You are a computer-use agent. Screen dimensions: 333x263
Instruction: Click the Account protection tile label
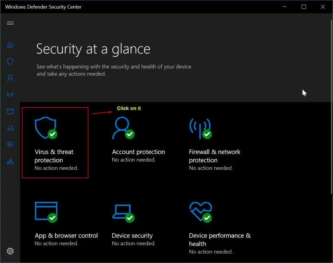click(x=138, y=152)
